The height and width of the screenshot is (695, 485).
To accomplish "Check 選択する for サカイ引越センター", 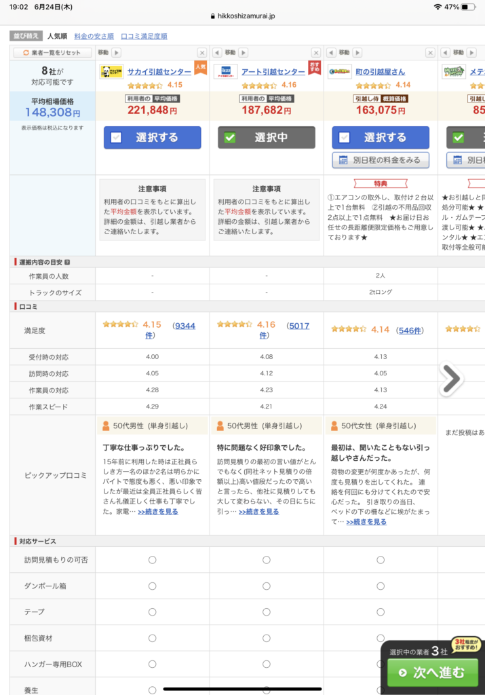I will (x=153, y=137).
